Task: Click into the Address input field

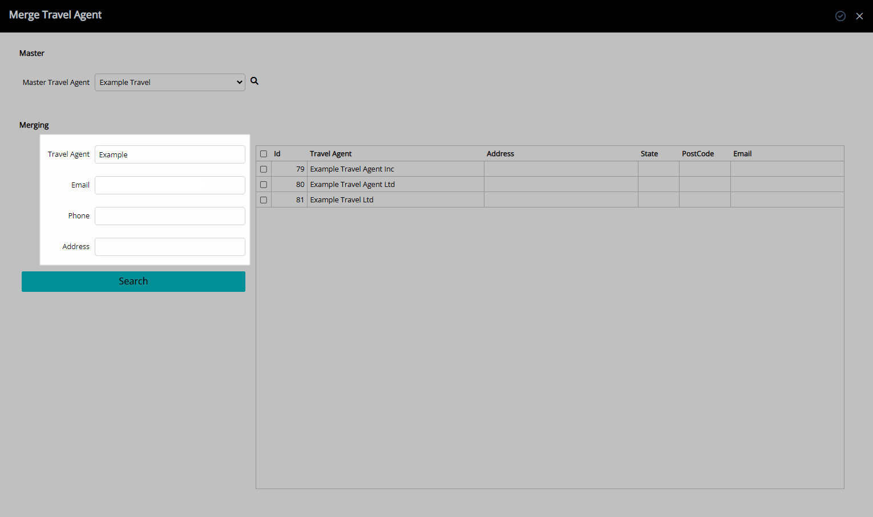Action: click(x=170, y=247)
